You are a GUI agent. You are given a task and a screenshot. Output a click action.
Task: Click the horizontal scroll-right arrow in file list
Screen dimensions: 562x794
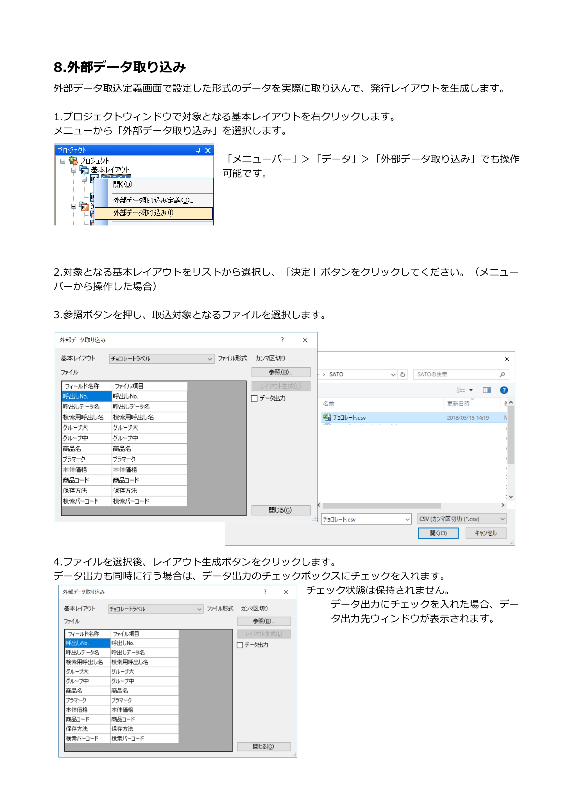coord(503,505)
